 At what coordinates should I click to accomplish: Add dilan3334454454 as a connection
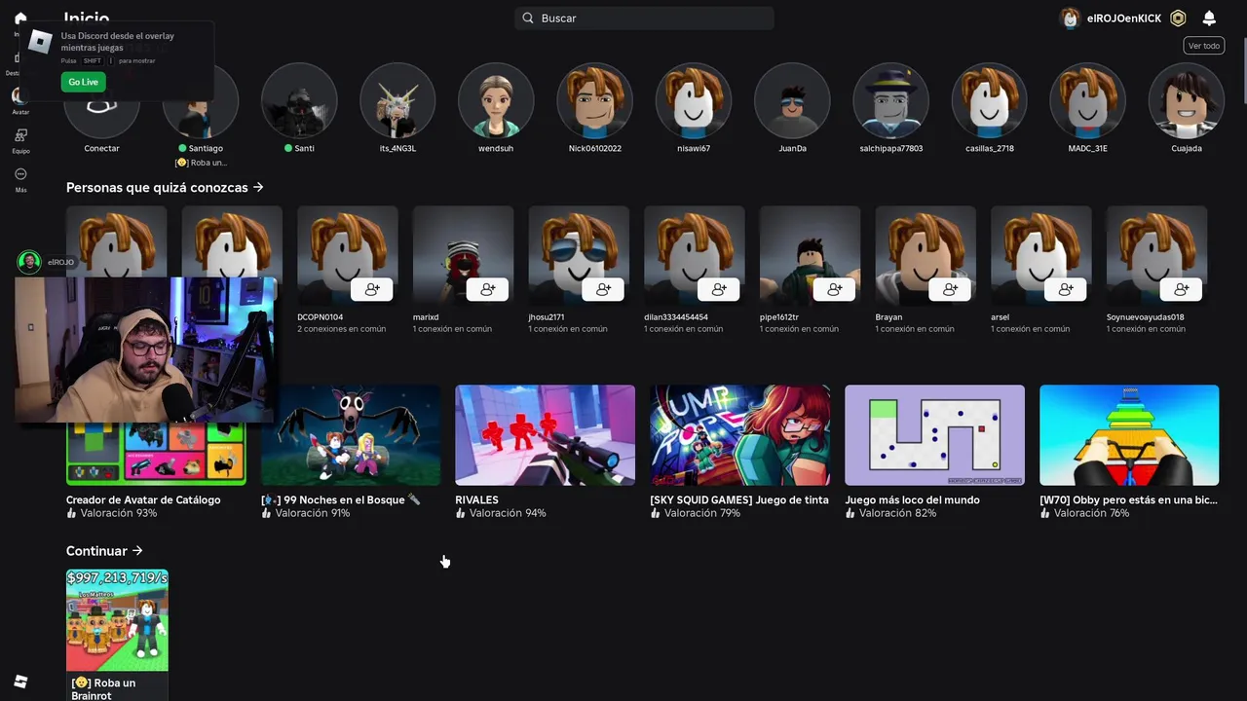click(x=719, y=289)
